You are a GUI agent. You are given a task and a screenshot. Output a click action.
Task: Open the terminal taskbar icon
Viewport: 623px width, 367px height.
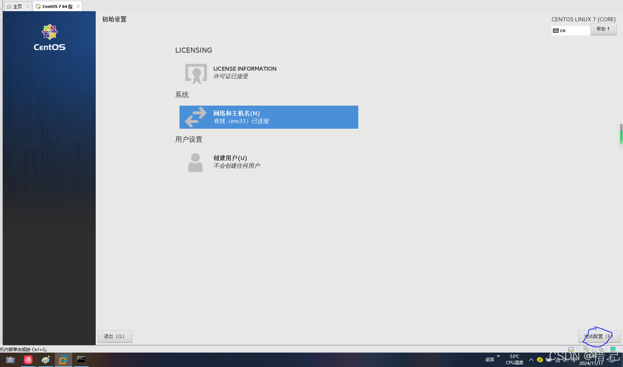tap(81, 360)
